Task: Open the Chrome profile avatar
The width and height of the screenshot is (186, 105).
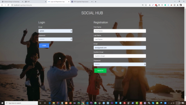Action: pos(181,5)
